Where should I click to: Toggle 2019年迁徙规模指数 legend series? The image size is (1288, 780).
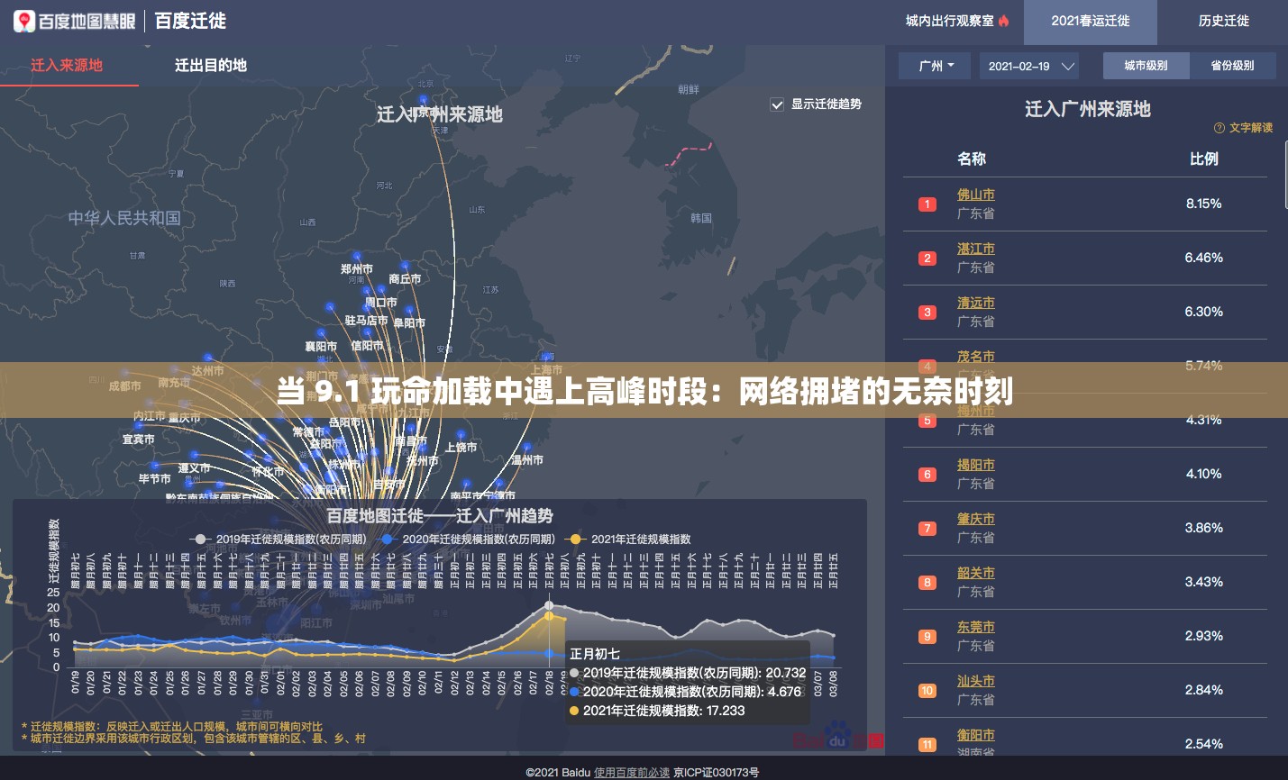pyautogui.click(x=279, y=539)
